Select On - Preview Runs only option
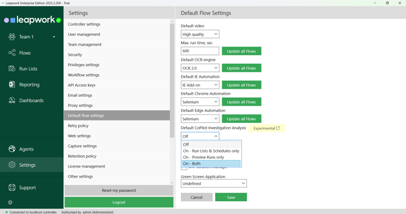The width and height of the screenshot is (406, 214). coord(211,157)
